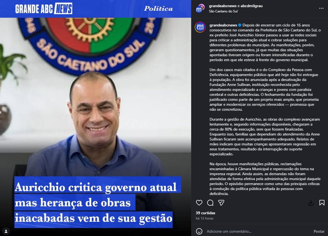Open abcdmilgrau collaborator profile

251,6
